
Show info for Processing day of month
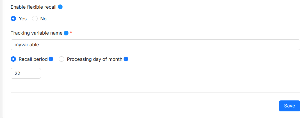[126, 59]
